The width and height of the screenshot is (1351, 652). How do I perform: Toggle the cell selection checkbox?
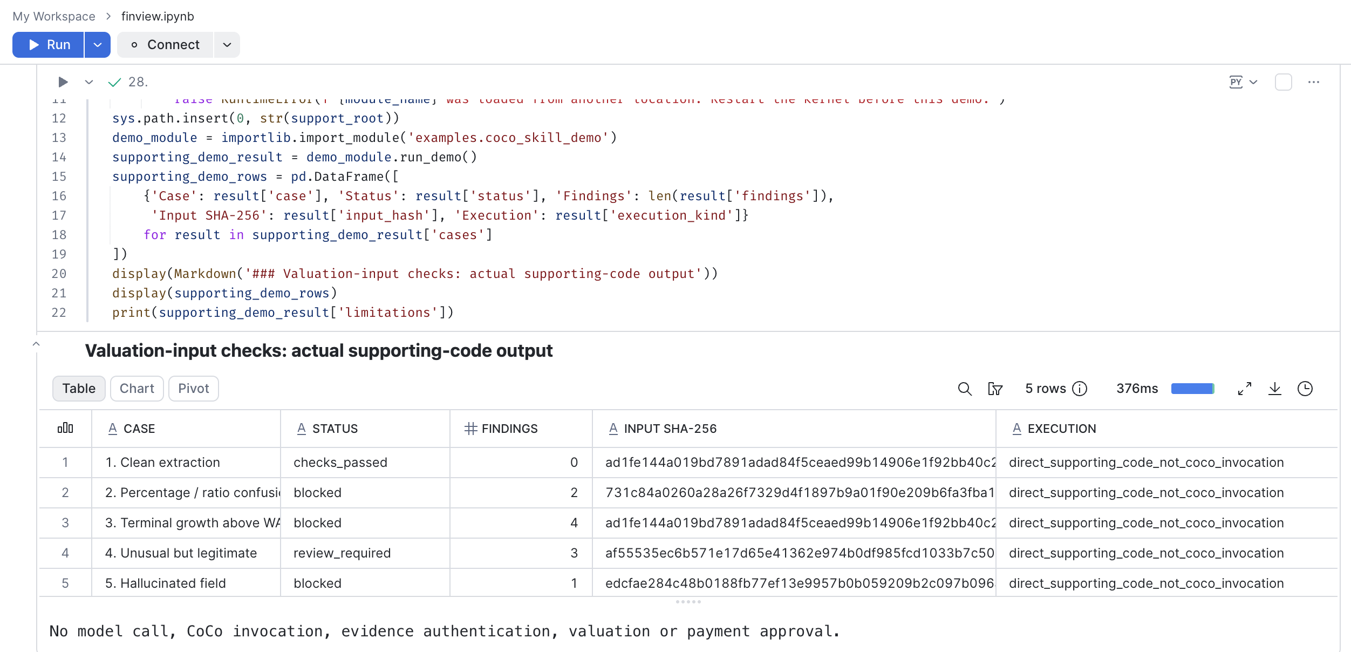(x=1284, y=82)
